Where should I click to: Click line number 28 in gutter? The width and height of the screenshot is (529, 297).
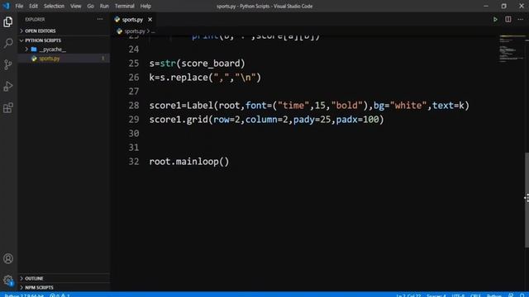pyautogui.click(x=134, y=106)
